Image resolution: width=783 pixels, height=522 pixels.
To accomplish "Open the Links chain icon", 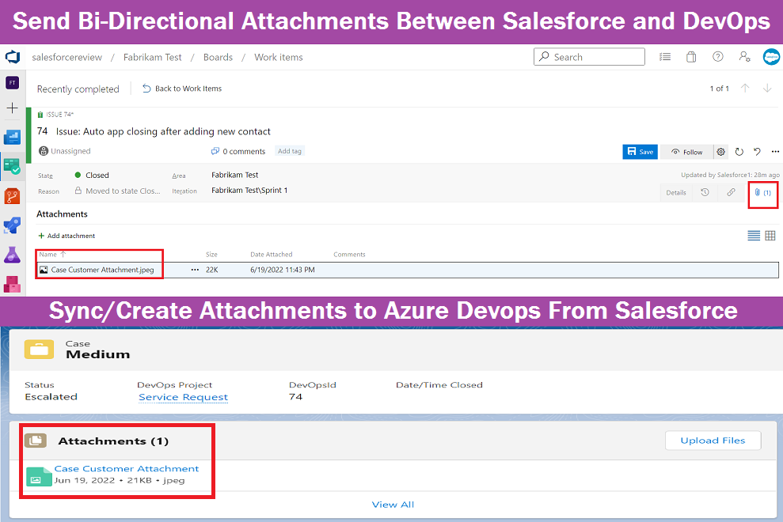I will [731, 192].
